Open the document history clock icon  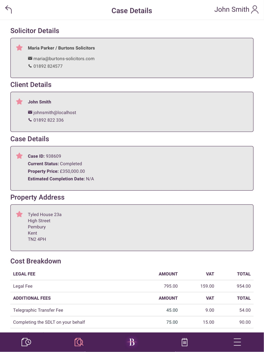pos(26,342)
